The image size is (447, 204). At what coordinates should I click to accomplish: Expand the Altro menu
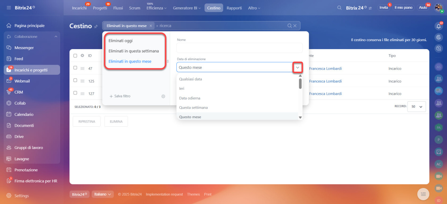[x=254, y=8]
